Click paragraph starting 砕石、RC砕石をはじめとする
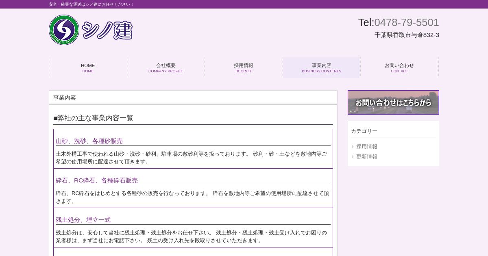 (192, 197)
